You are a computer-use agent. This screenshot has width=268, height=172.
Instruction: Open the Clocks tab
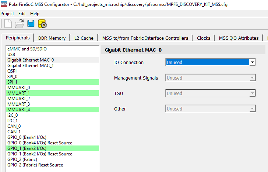(x=204, y=38)
